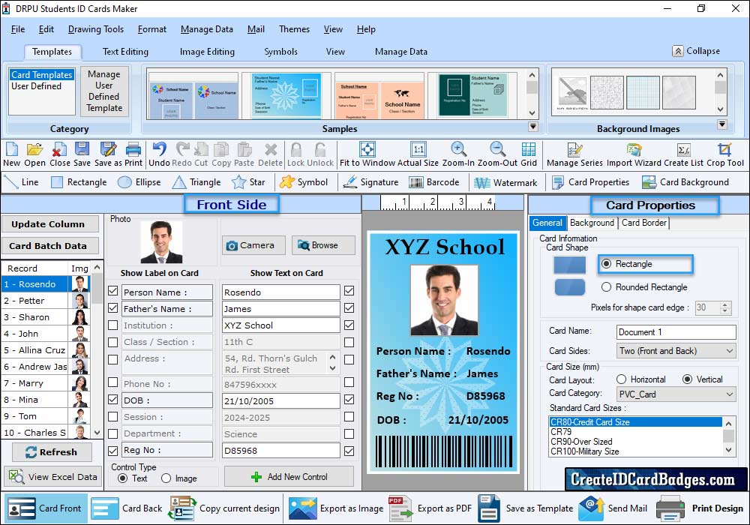Image resolution: width=750 pixels, height=525 pixels.
Task: Toggle the Grid icon
Action: [529, 149]
